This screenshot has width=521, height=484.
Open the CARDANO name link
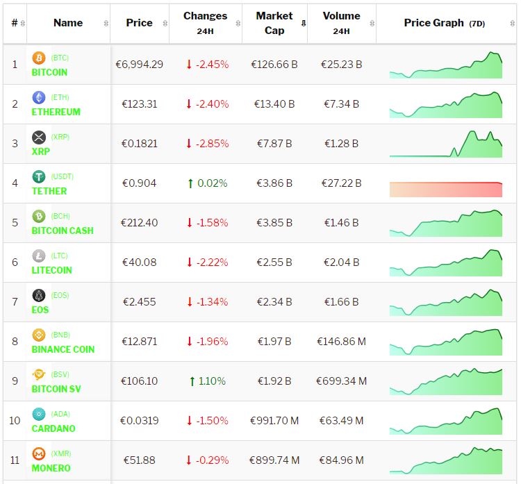[x=53, y=428]
